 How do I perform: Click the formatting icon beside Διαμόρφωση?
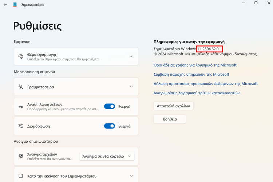coord(21,126)
